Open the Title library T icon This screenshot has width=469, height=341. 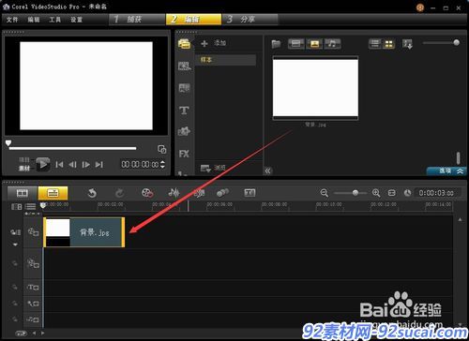point(184,110)
